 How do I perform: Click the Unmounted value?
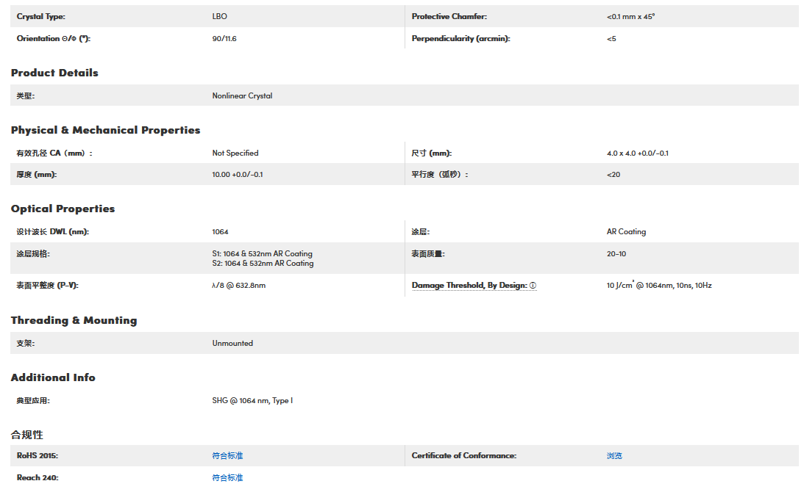232,344
